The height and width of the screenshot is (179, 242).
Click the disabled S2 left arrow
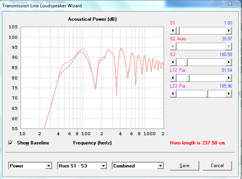[173, 46]
